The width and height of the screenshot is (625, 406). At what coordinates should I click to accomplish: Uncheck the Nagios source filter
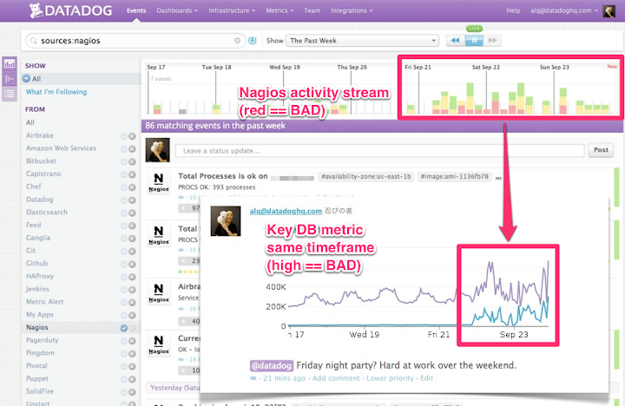(x=124, y=328)
